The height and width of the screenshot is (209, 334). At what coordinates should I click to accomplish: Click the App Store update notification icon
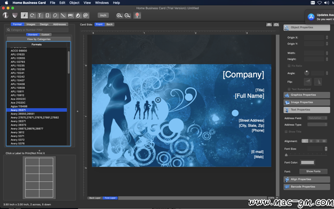pyautogui.click(x=311, y=17)
